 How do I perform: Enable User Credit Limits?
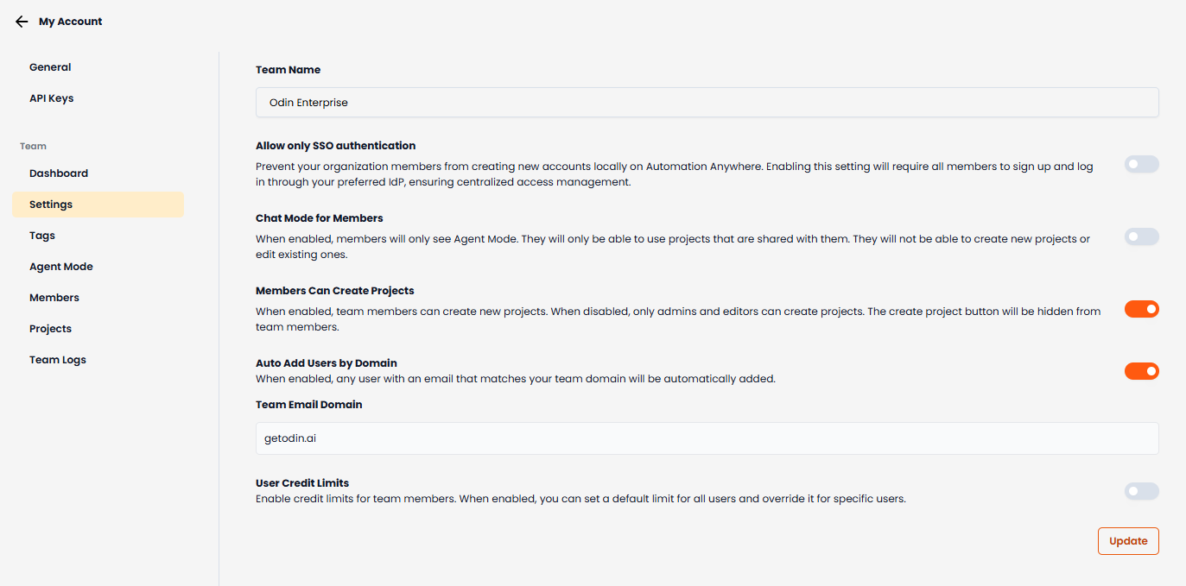click(x=1141, y=490)
